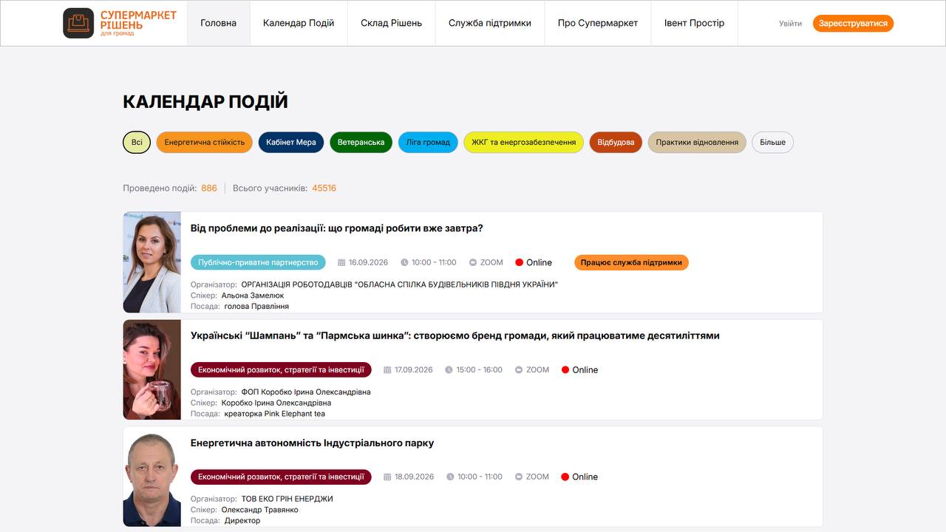Switch to Івент Простір
This screenshot has height=532, width=946.
695,23
